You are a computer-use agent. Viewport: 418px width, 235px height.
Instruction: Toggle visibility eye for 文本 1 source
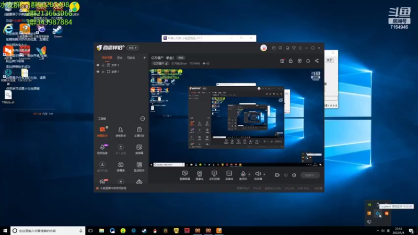click(98, 65)
